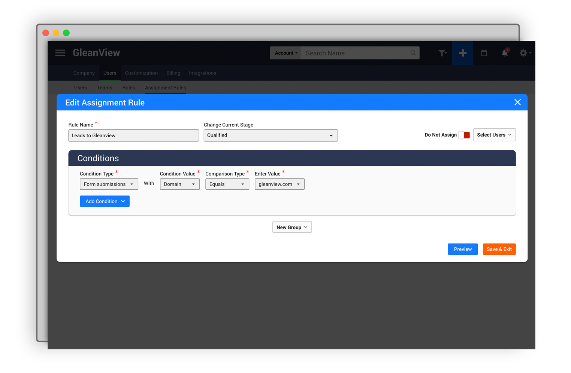
Task: Select the Users sub-tab
Action: [x=81, y=88]
